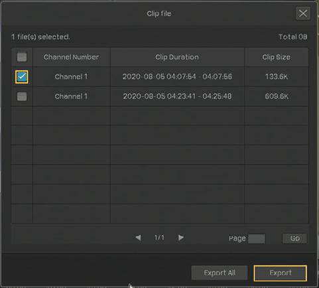This screenshot has width=319, height=288.
Task: Click the Export button
Action: point(281,273)
